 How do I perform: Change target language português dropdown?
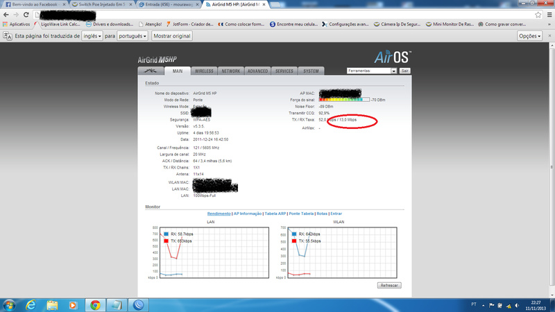tap(133, 36)
